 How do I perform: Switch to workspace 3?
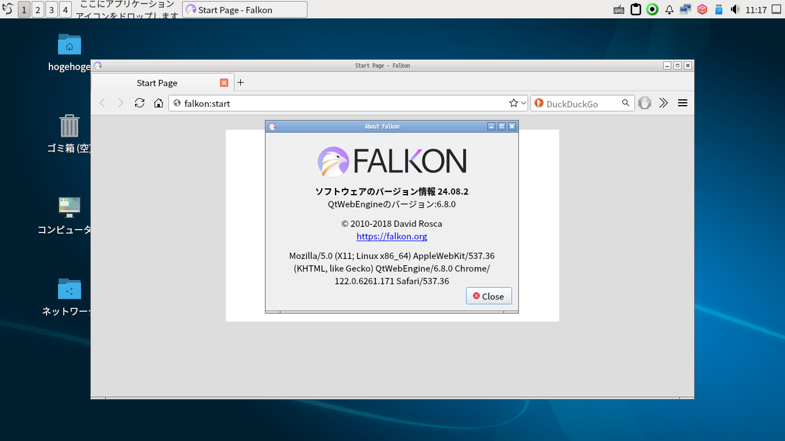click(x=52, y=10)
